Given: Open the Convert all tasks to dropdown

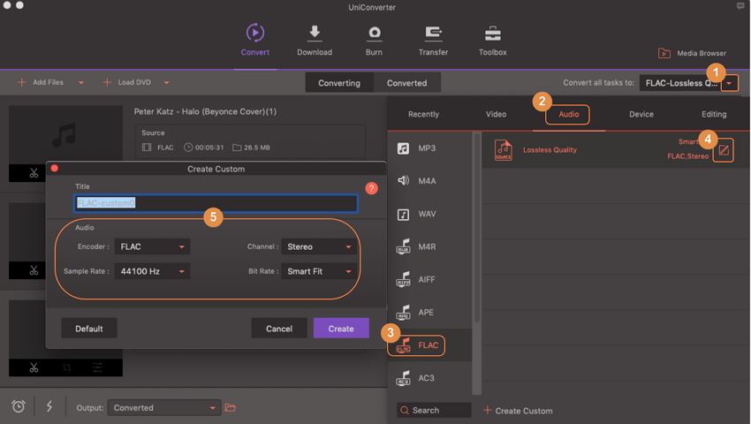Looking at the screenshot, I should click(729, 83).
